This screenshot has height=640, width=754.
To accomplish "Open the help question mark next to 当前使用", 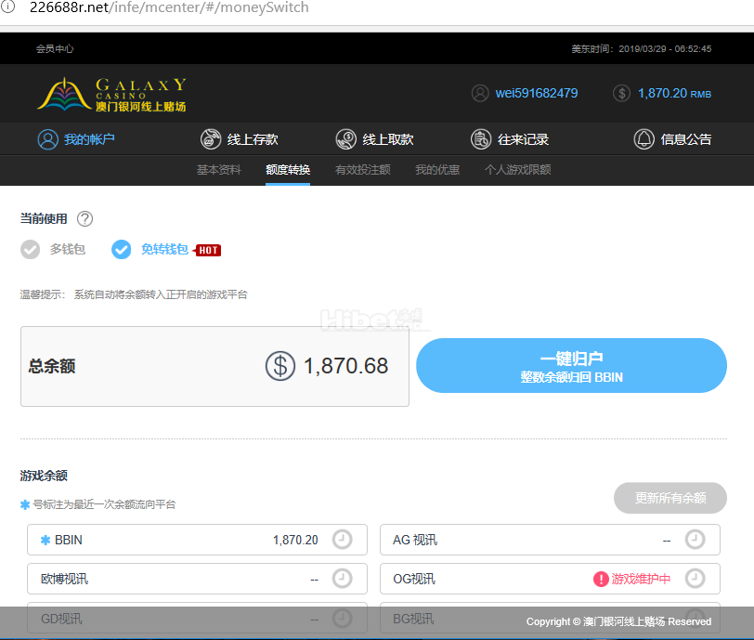I will [x=84, y=219].
